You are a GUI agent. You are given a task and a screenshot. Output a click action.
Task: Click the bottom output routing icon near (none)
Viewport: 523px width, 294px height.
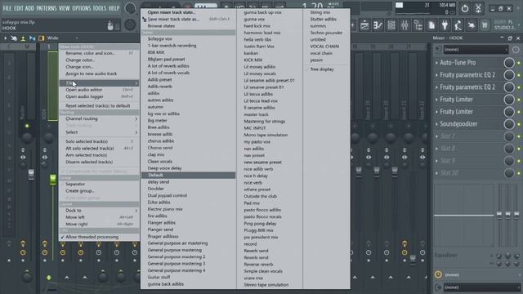tap(438, 287)
